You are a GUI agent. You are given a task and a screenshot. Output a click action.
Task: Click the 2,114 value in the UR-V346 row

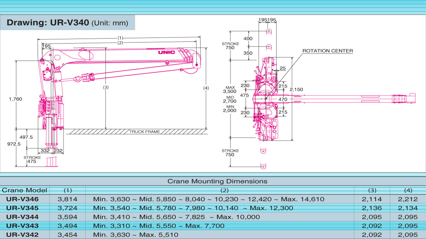point(372,199)
